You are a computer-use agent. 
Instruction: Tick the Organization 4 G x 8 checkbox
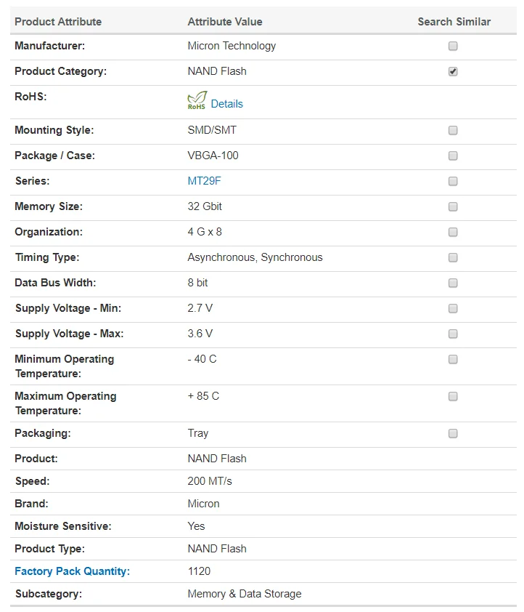pyautogui.click(x=453, y=232)
